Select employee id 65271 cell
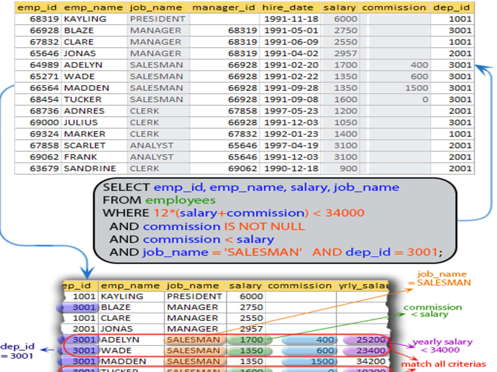Image resolution: width=497 pixels, height=372 pixels. pyautogui.click(x=38, y=76)
